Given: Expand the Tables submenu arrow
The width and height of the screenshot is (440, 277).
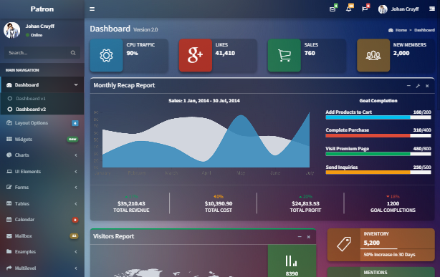Looking at the screenshot, I should [x=76, y=203].
